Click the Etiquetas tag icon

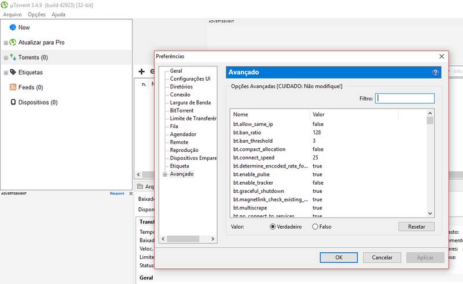[13, 72]
